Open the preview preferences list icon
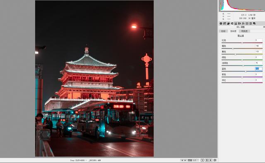This screenshot has width=265, height=163. (x=215, y=160)
